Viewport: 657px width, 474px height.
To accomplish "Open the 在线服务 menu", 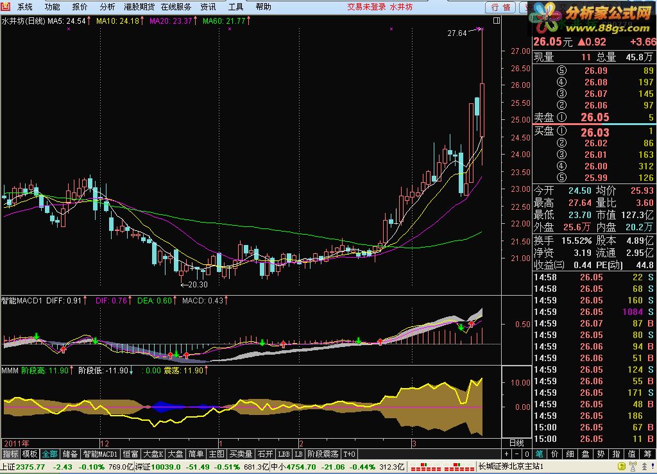I will [x=176, y=6].
